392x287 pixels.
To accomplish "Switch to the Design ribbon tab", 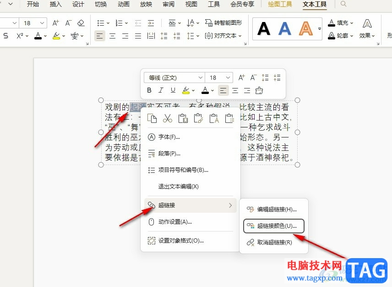I will 78,4.
